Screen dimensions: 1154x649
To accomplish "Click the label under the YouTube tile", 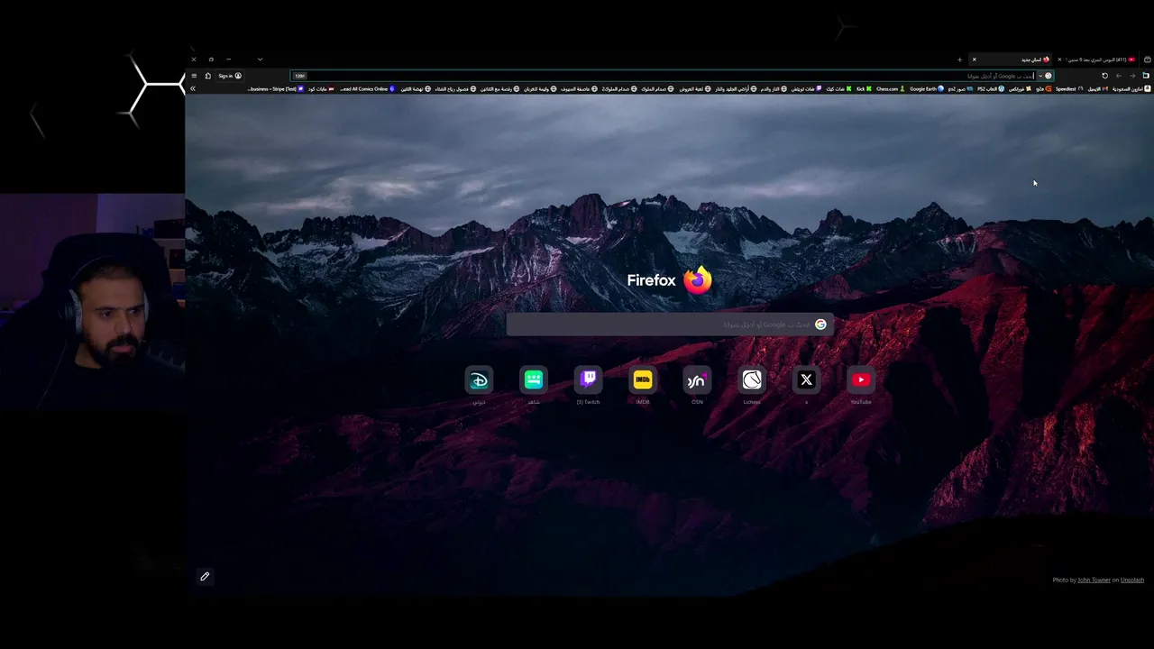I will [x=861, y=402].
